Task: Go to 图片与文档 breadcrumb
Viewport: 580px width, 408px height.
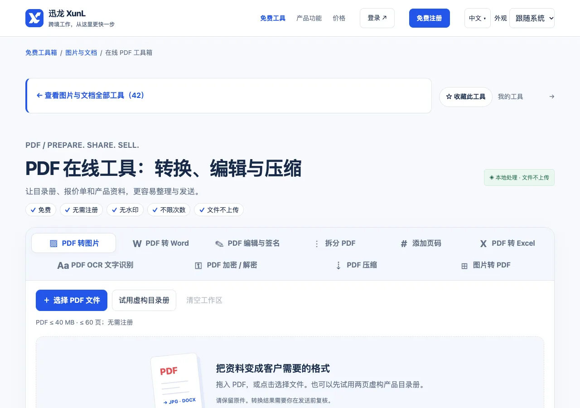Action: click(x=81, y=53)
